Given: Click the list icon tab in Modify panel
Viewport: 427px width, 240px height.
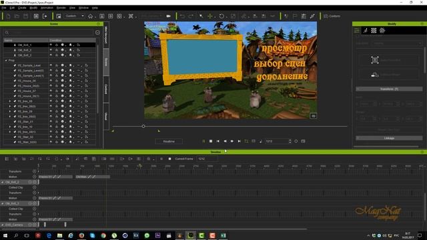Looking at the screenshot, I should pyautogui.click(x=357, y=31).
